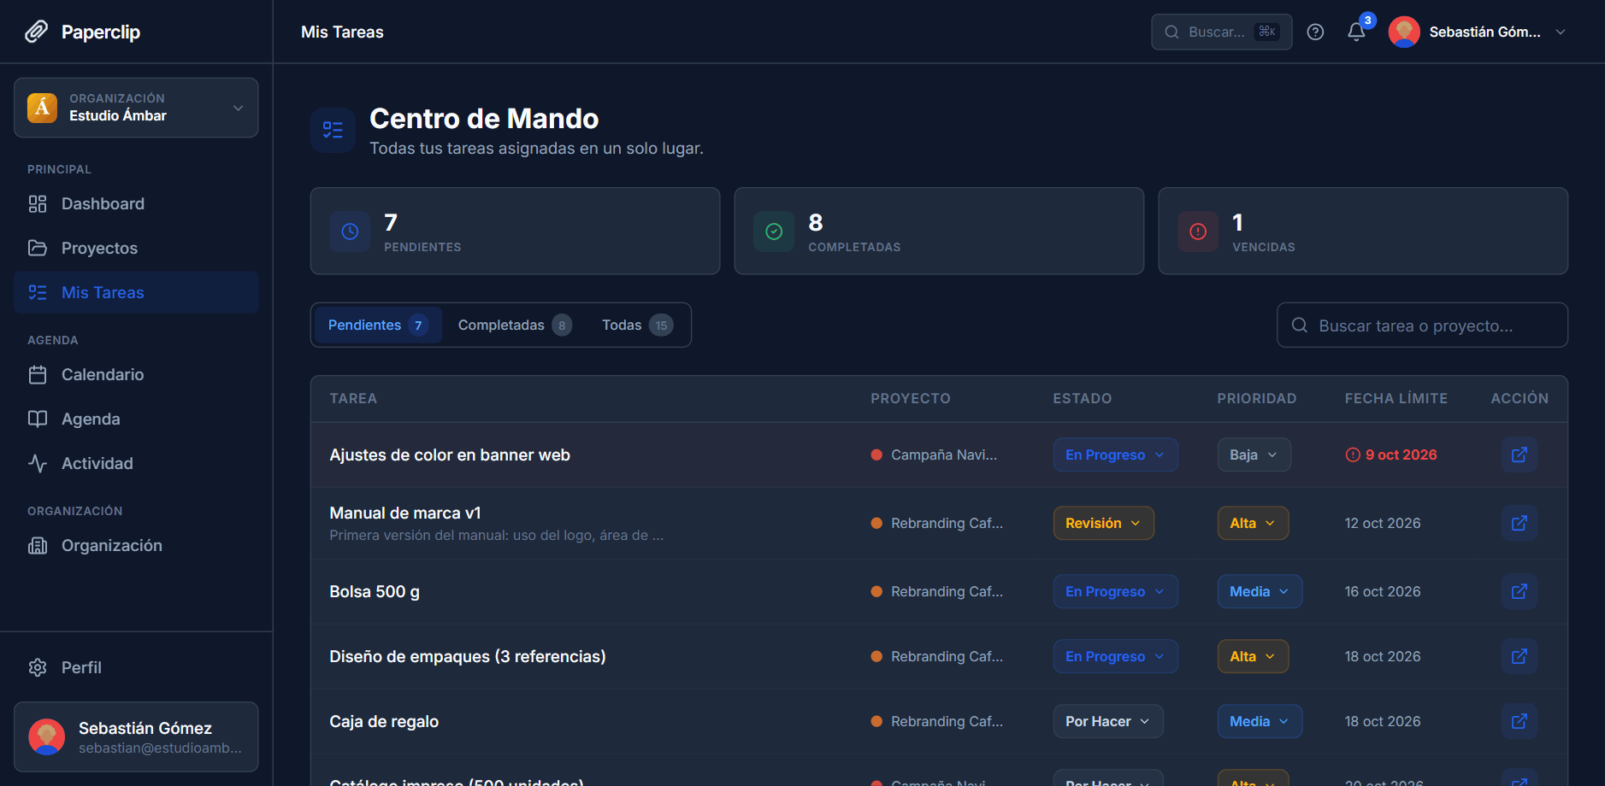Open task Ajustes de color en banner web
This screenshot has width=1605, height=786.
pos(1519,455)
